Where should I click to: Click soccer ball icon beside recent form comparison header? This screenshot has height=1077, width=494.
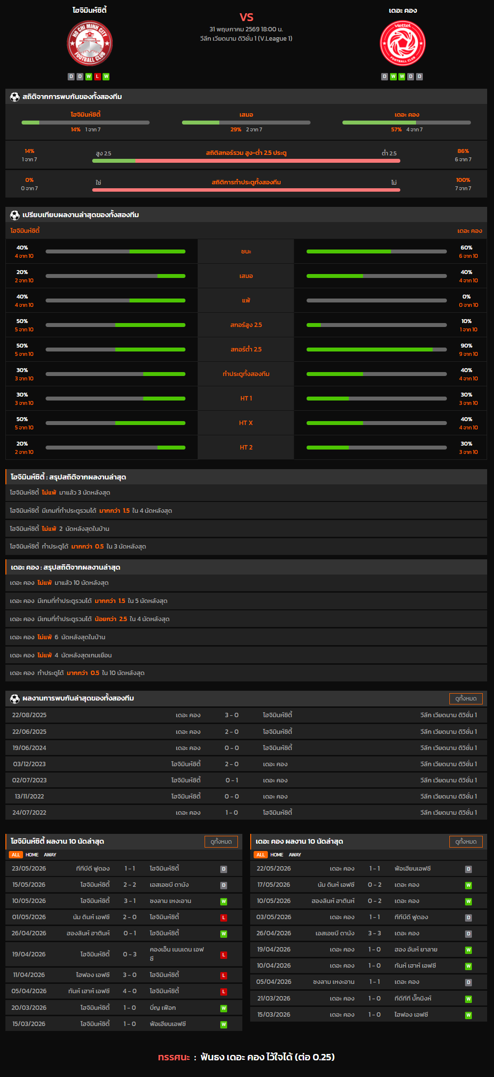pos(15,215)
